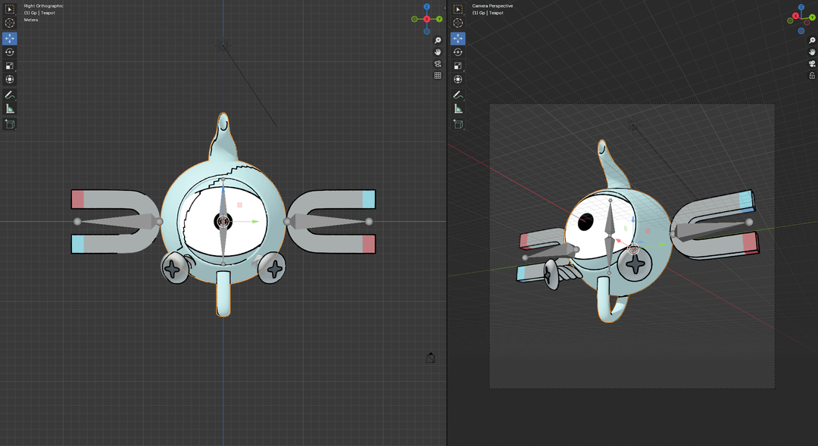
Task: Click the pan hand icon in left viewport
Action: click(438, 51)
